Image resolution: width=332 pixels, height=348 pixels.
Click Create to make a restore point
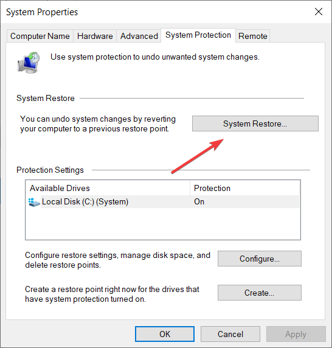pyautogui.click(x=259, y=293)
